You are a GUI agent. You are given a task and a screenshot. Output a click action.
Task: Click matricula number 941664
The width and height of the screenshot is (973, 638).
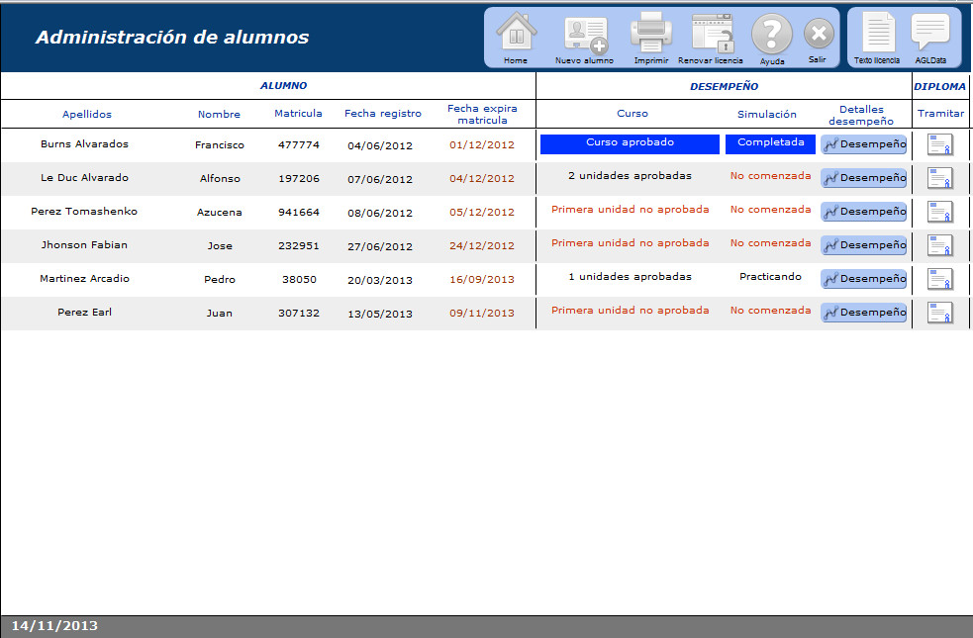pyautogui.click(x=299, y=212)
